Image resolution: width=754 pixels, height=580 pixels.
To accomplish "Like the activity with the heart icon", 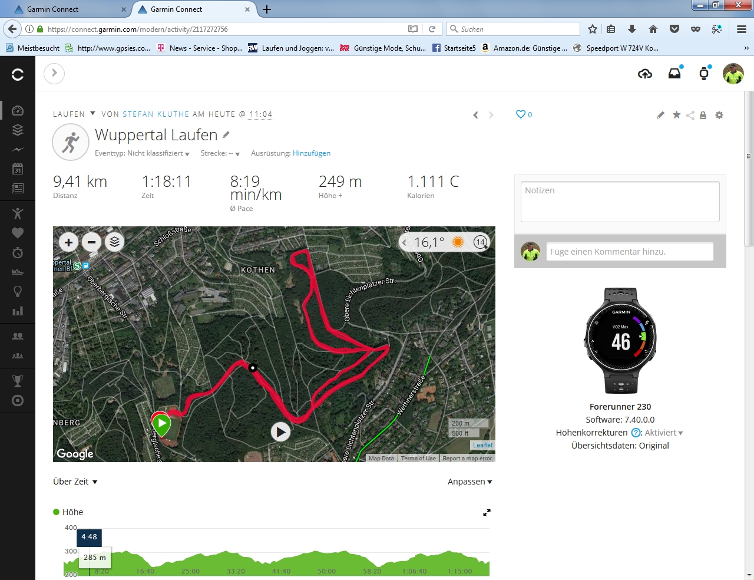I will (521, 114).
